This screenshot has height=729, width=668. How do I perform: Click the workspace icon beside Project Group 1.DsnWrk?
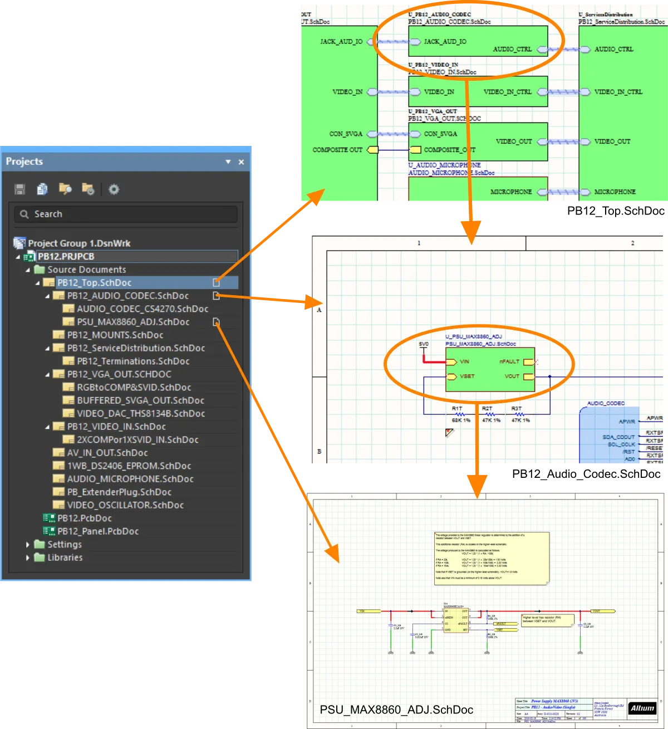(19, 243)
